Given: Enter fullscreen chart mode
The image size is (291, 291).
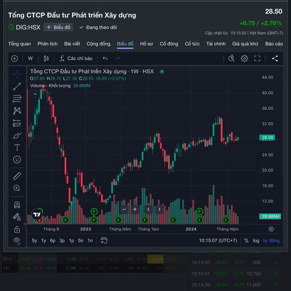Looking at the screenshot, I should point(257,59).
